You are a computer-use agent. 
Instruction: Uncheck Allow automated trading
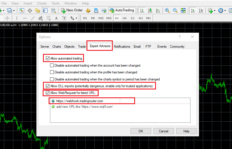click(47, 58)
